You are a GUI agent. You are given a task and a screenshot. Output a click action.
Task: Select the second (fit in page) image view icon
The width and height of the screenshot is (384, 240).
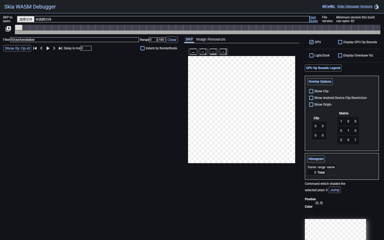click(x=203, y=52)
